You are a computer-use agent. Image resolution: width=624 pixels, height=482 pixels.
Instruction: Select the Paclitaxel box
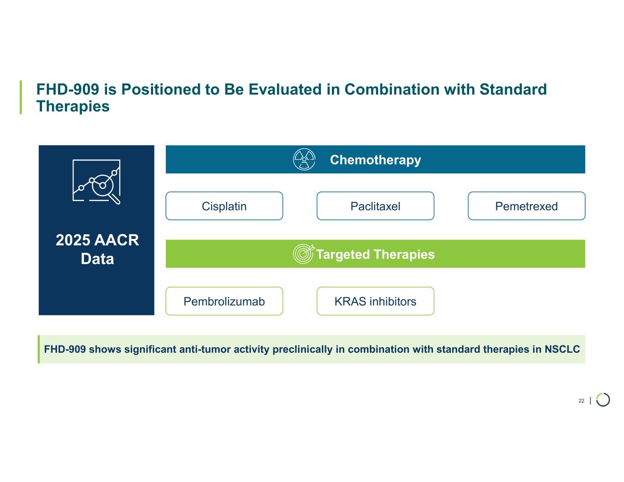pyautogui.click(x=375, y=206)
